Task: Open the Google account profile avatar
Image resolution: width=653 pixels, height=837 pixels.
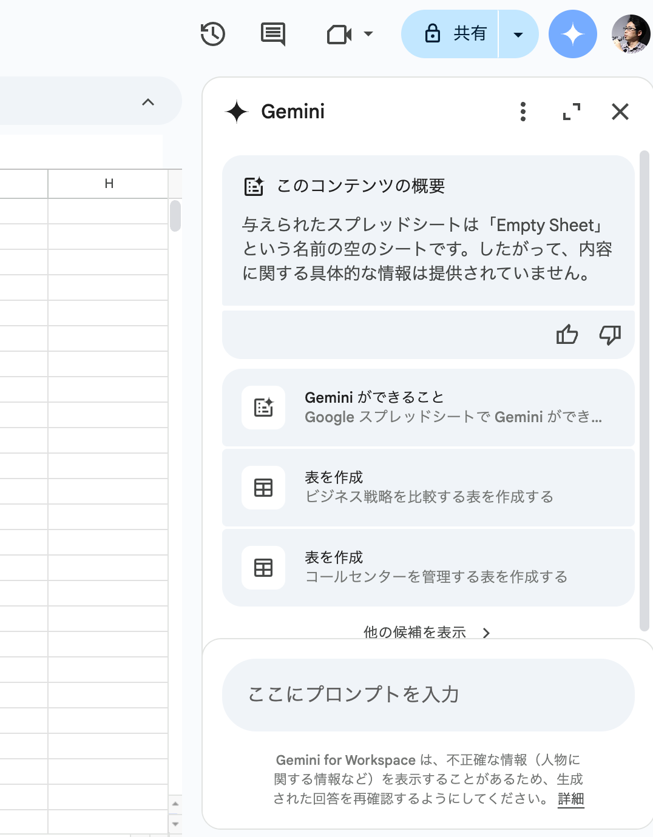Action: pos(631,34)
